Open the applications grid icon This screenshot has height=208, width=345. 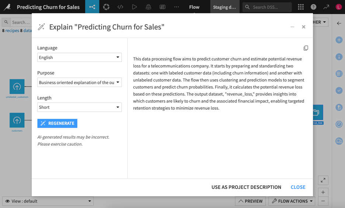tap(301, 7)
